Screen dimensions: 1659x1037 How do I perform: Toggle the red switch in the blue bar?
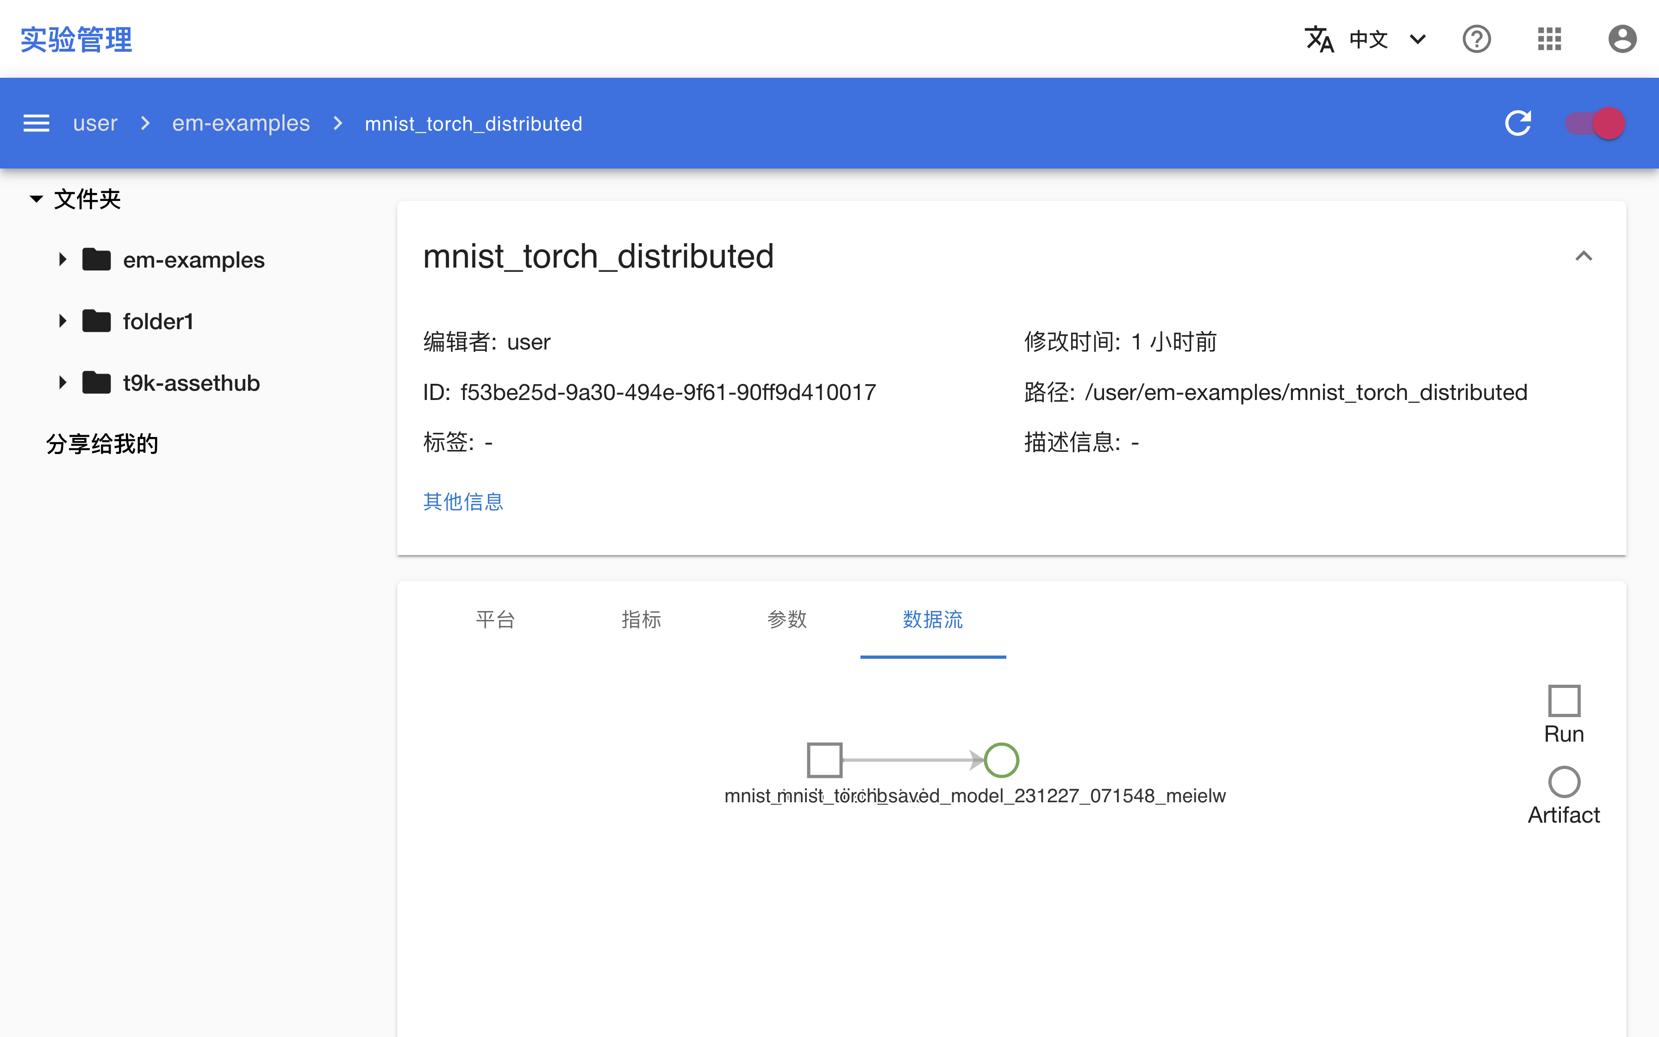tap(1595, 124)
